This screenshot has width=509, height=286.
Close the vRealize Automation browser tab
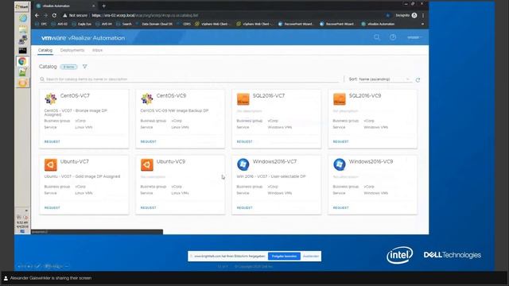(x=94, y=6)
